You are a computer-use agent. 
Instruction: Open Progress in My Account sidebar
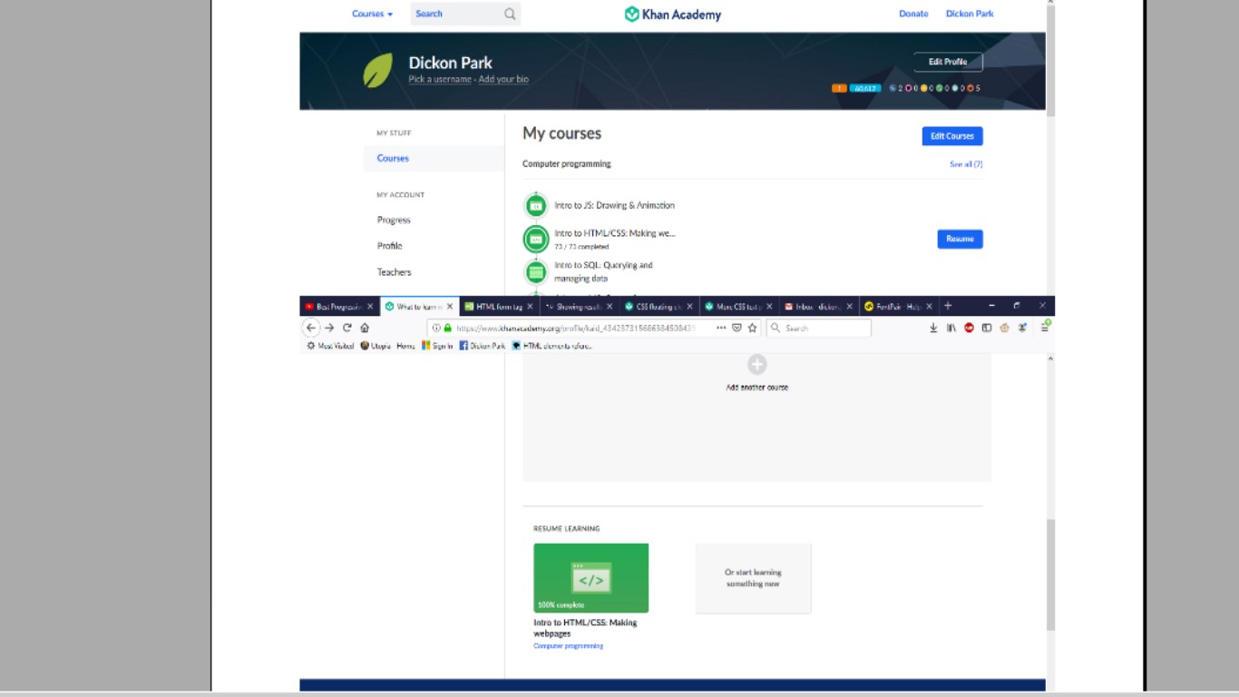tap(394, 220)
